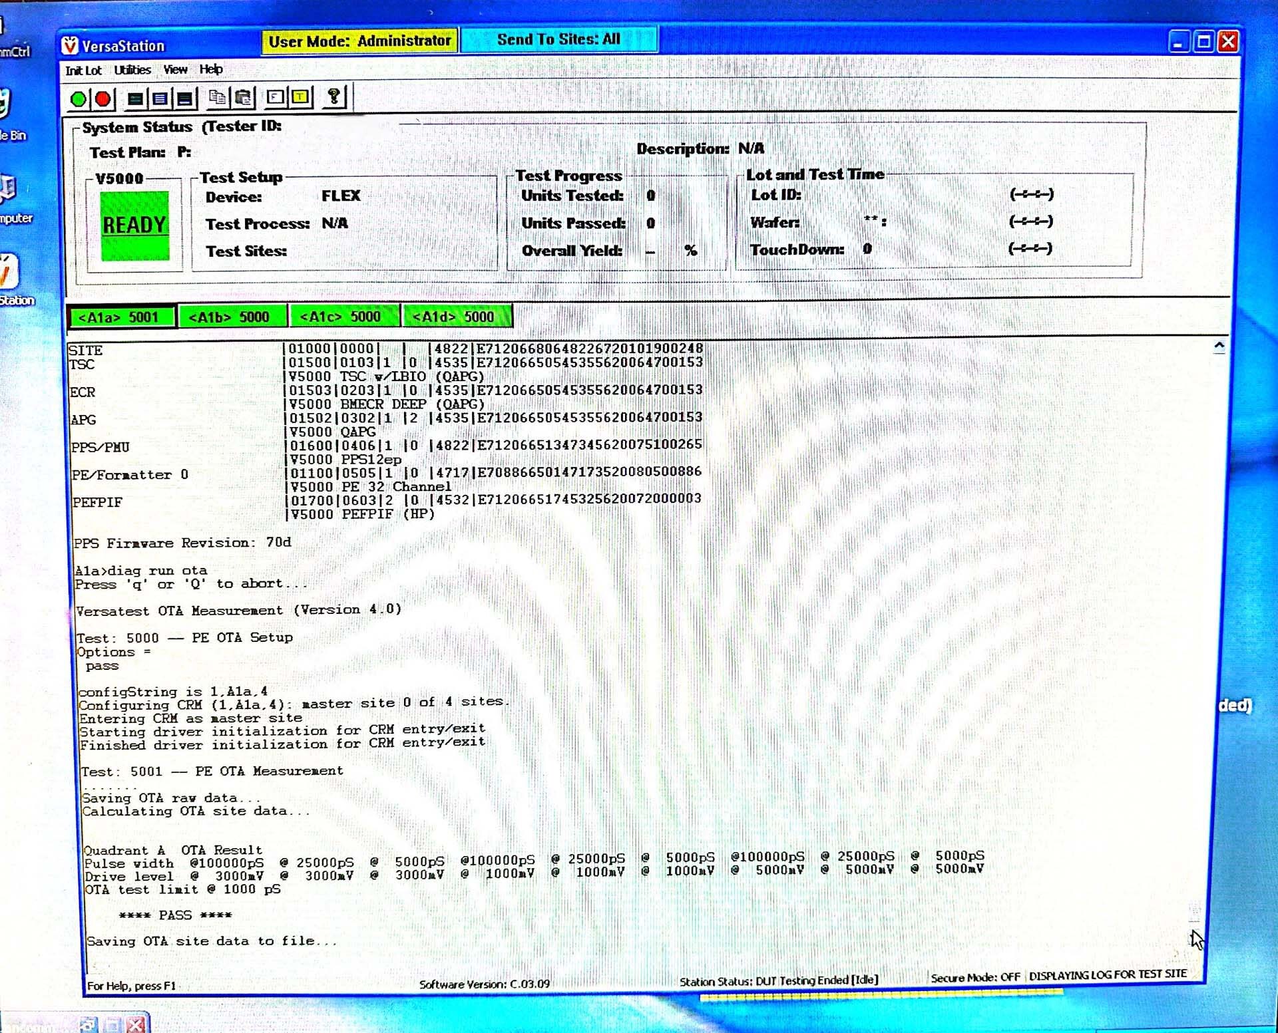Click the dark navy bottom-line window icon

click(185, 98)
